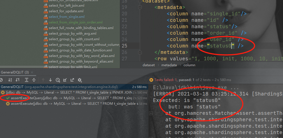Click XML file icon of select_group_by_with_avg.xml
This screenshot has height=138, width=283.
(x=46, y=34)
